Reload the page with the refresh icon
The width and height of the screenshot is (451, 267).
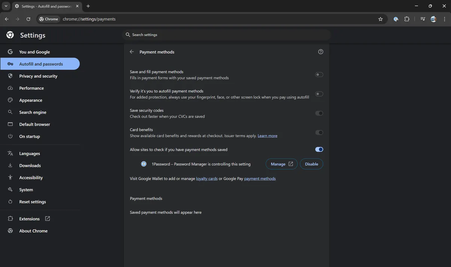click(x=28, y=19)
